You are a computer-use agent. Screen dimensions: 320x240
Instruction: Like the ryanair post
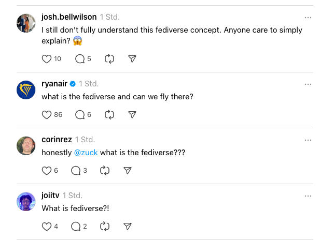pyautogui.click(x=47, y=114)
